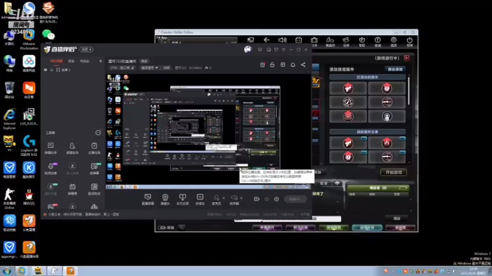Open streaming settings gear icon
Viewport: 492px width, 276px height.
(x=276, y=199)
